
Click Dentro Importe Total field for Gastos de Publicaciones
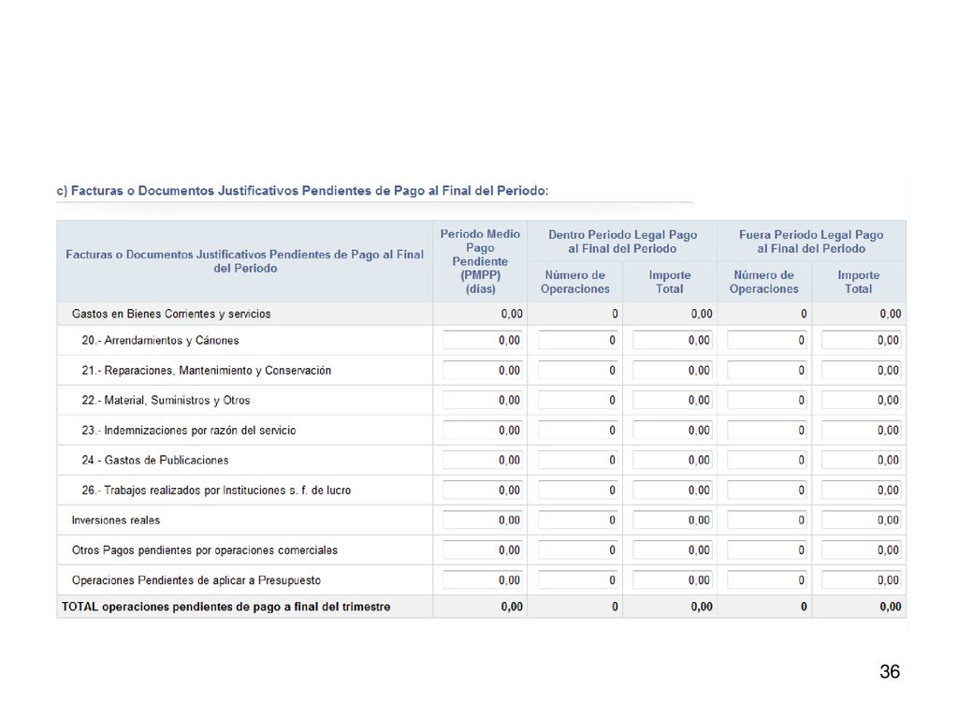tap(673, 460)
